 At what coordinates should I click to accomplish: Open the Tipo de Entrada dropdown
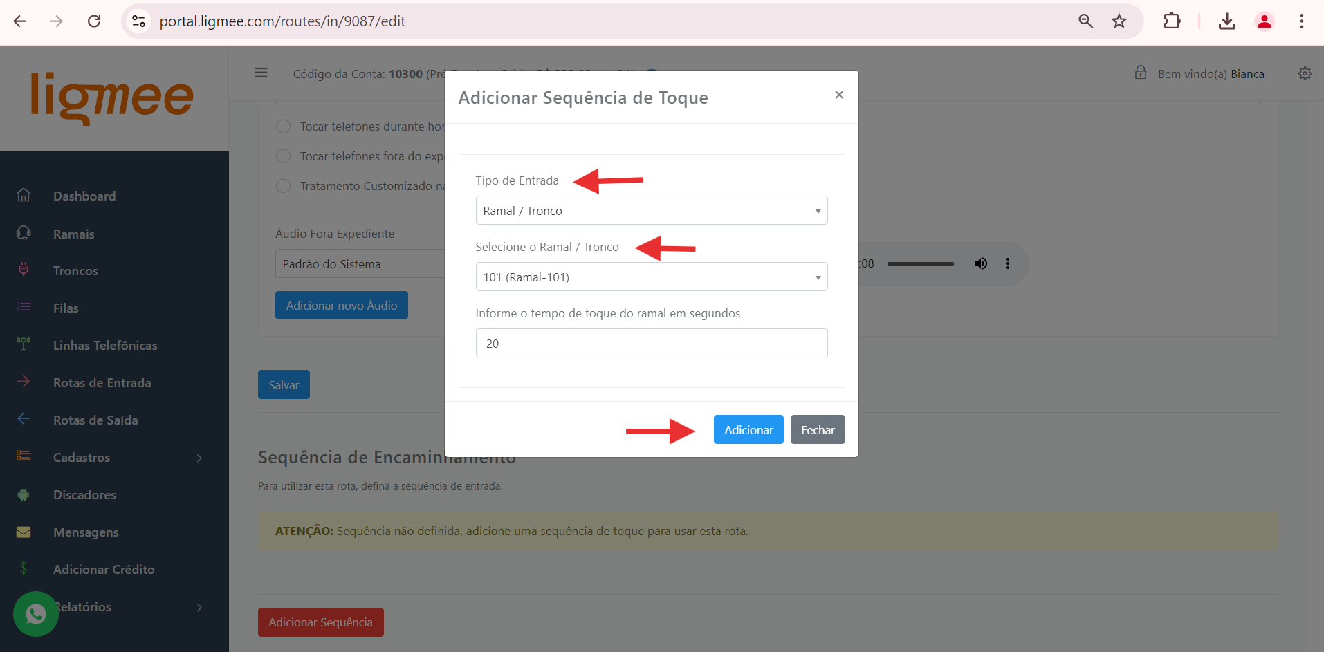[x=651, y=211]
